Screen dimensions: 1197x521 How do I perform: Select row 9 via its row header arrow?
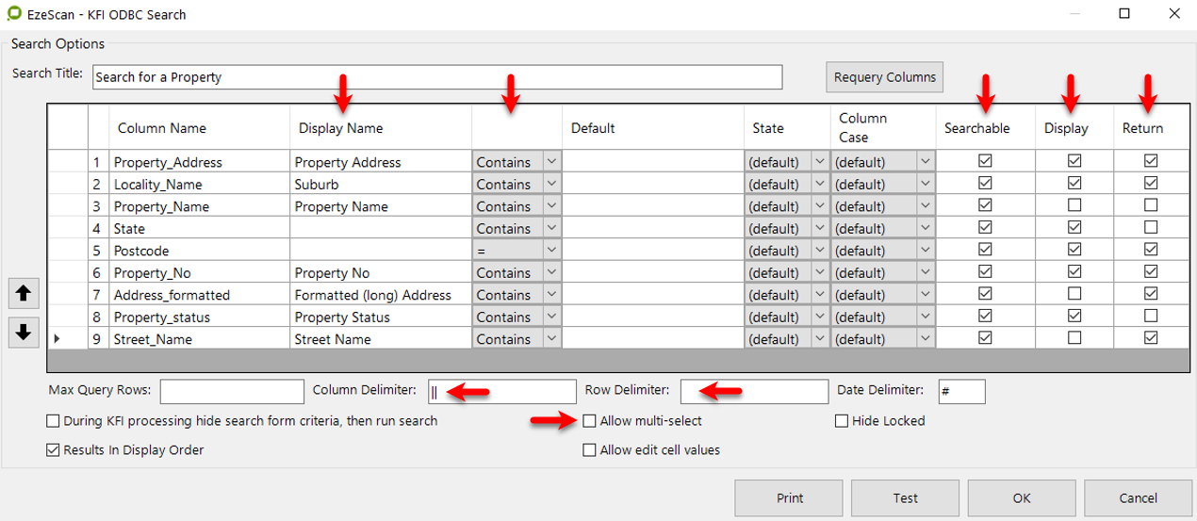pyautogui.click(x=58, y=339)
